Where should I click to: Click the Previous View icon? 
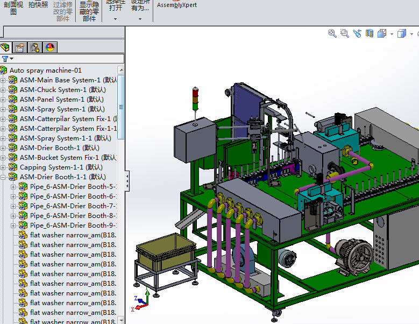point(357,33)
